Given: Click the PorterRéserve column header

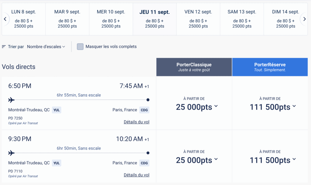Looking at the screenshot, I should click(x=270, y=67).
